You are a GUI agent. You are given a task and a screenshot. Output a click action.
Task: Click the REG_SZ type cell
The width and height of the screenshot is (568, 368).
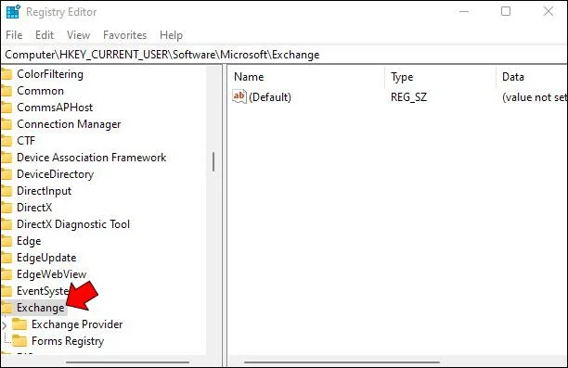408,97
